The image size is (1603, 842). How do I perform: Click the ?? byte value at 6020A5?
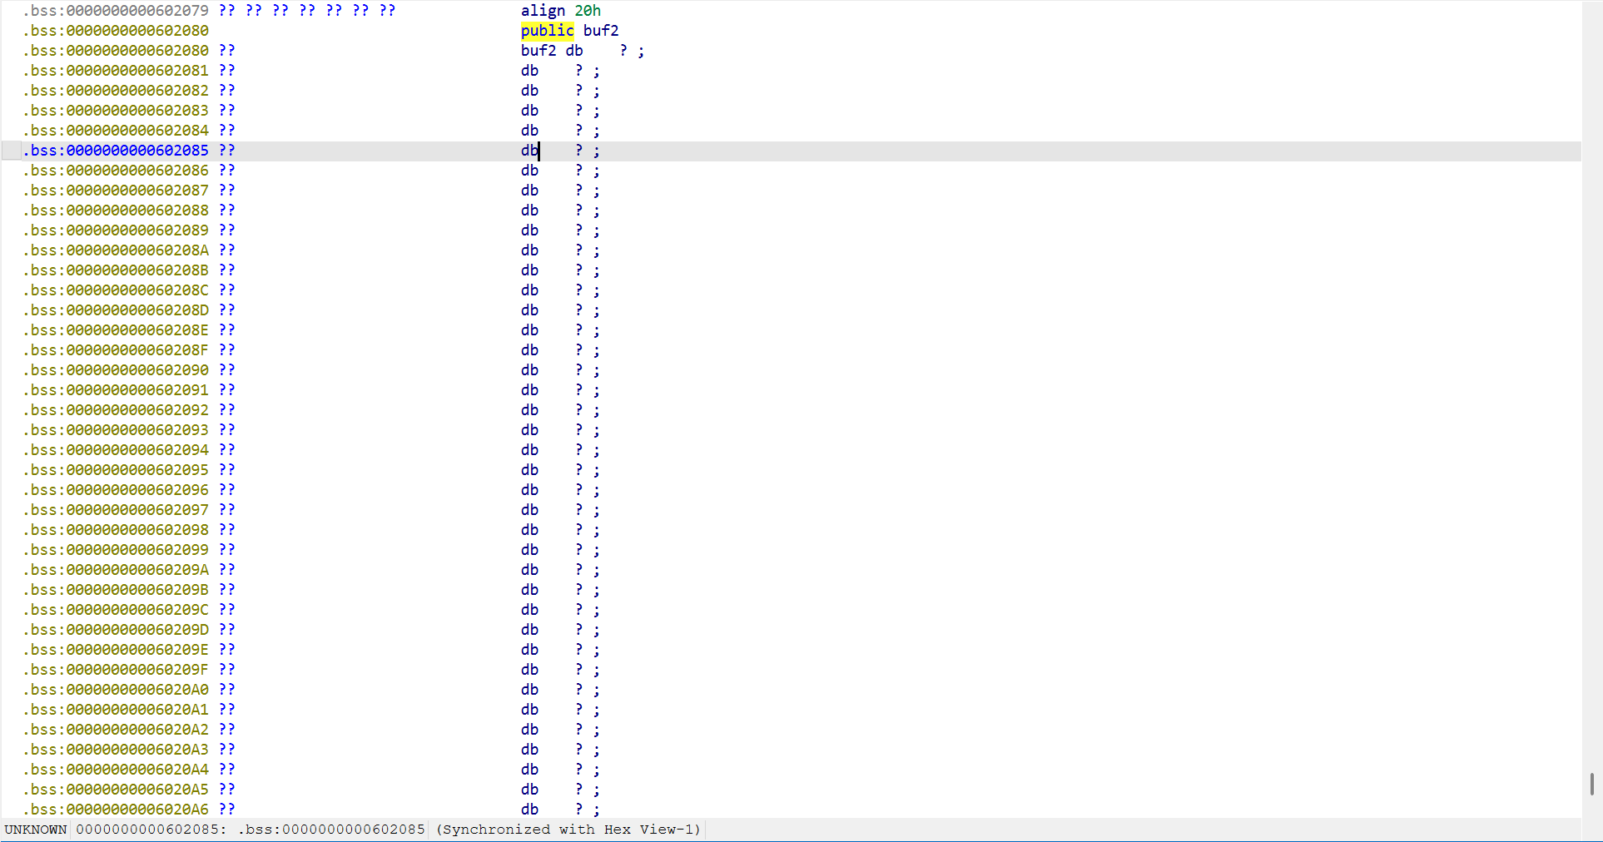click(x=227, y=790)
